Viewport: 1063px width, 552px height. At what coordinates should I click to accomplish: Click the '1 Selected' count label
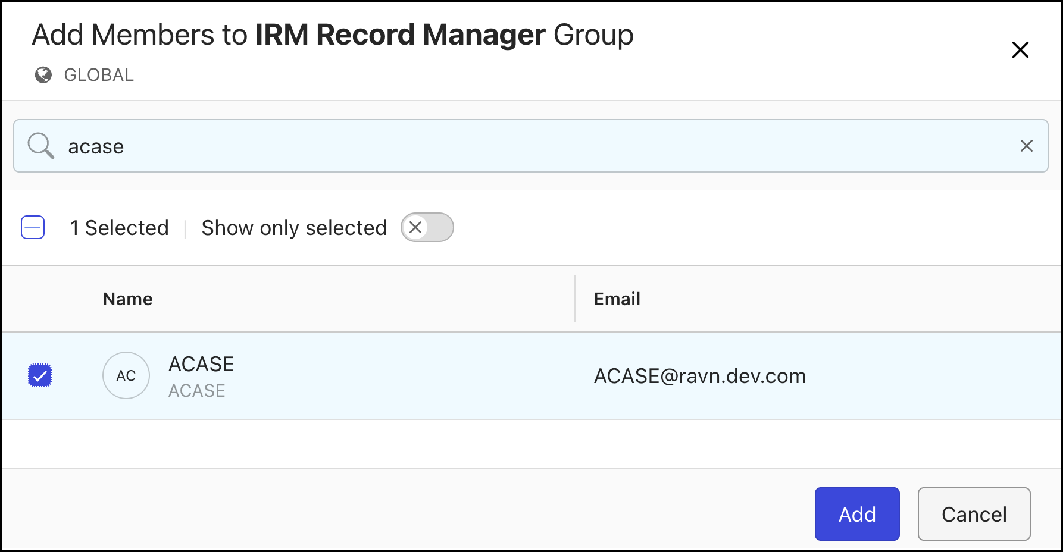click(119, 228)
